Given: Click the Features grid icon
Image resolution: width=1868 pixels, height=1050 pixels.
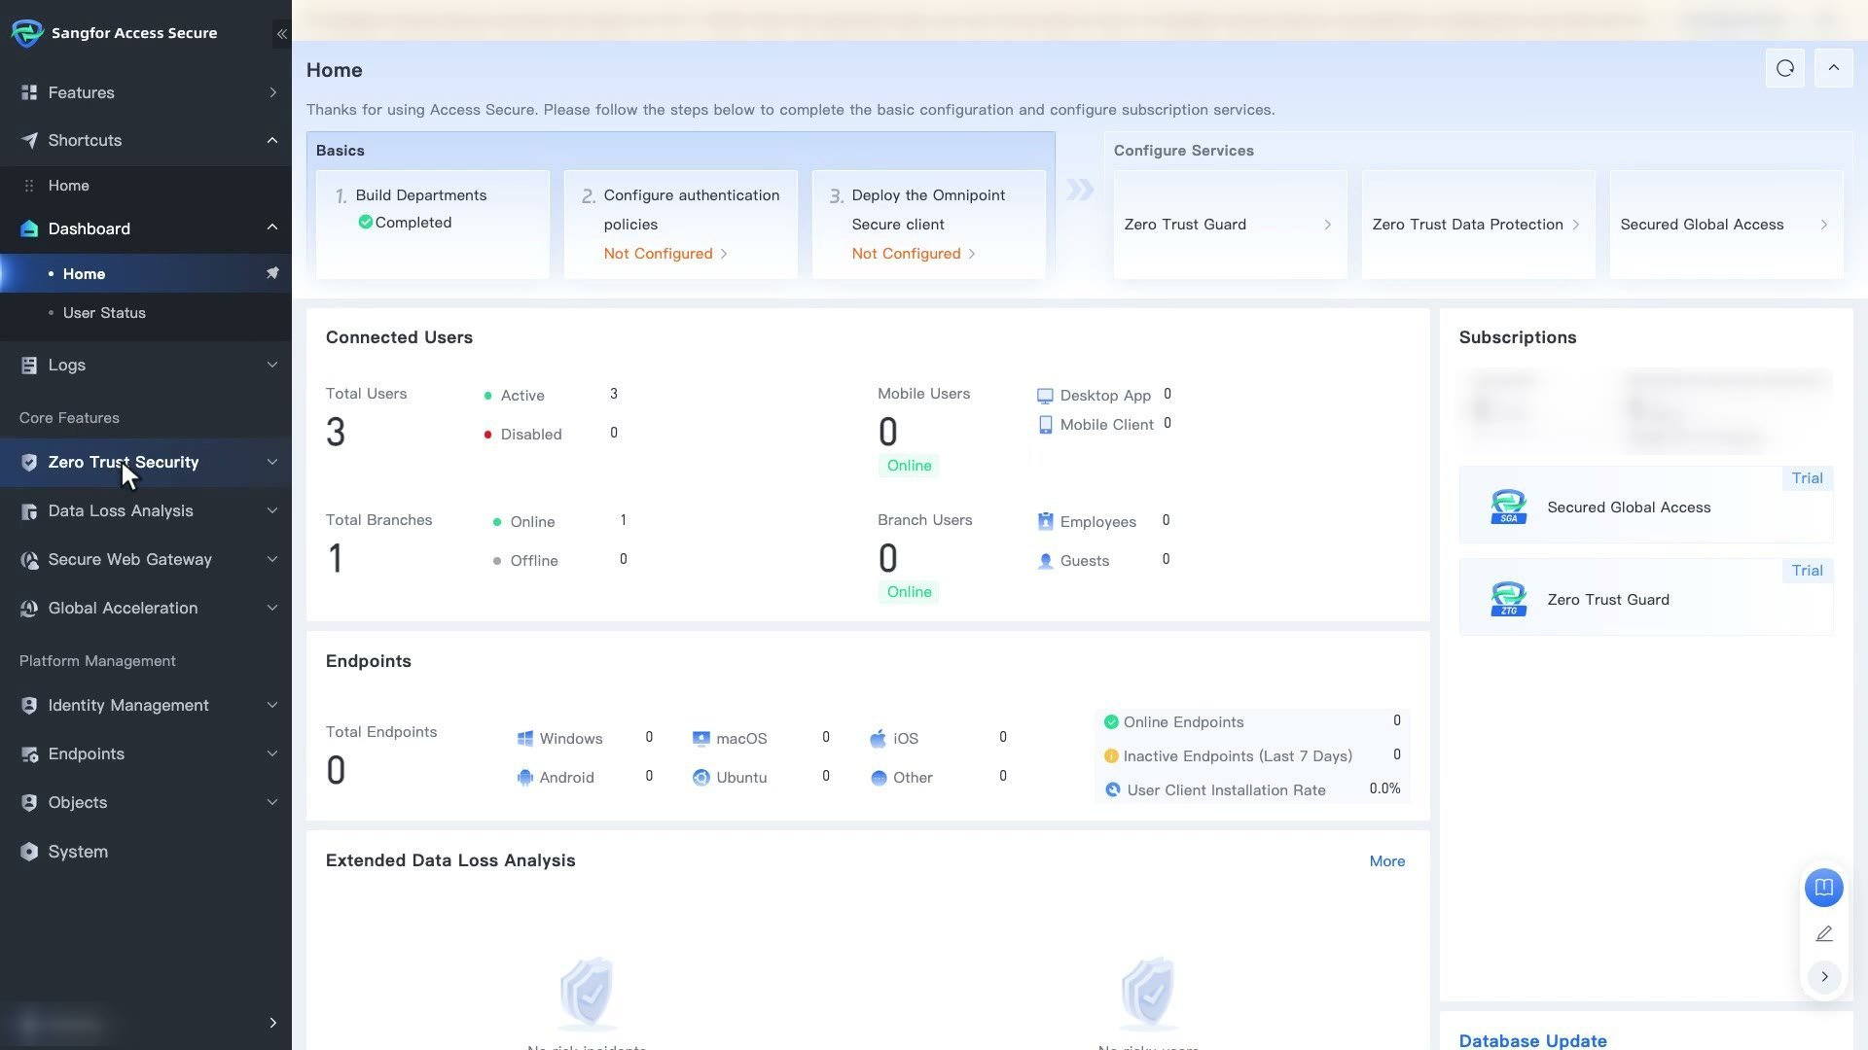Looking at the screenshot, I should click(x=29, y=92).
